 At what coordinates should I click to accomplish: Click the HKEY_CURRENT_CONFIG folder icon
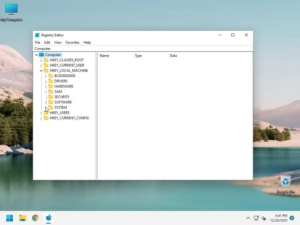(x=46, y=118)
